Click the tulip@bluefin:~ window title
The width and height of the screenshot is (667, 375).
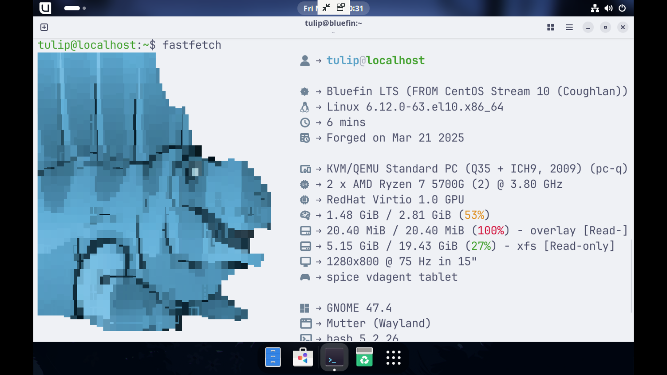tap(333, 23)
